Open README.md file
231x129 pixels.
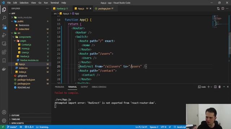pos(23,87)
